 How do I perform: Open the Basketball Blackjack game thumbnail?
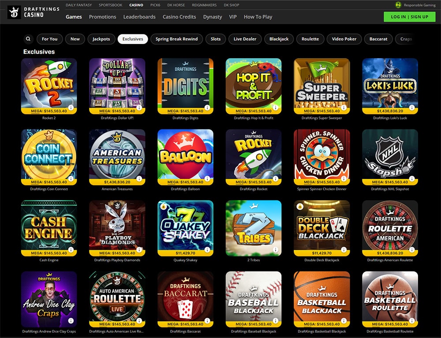point(322,299)
